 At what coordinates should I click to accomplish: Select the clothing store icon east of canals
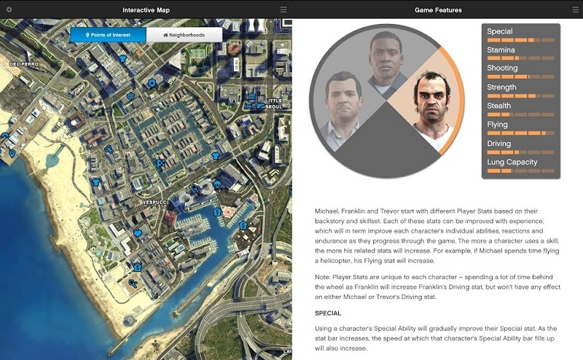tap(216, 155)
